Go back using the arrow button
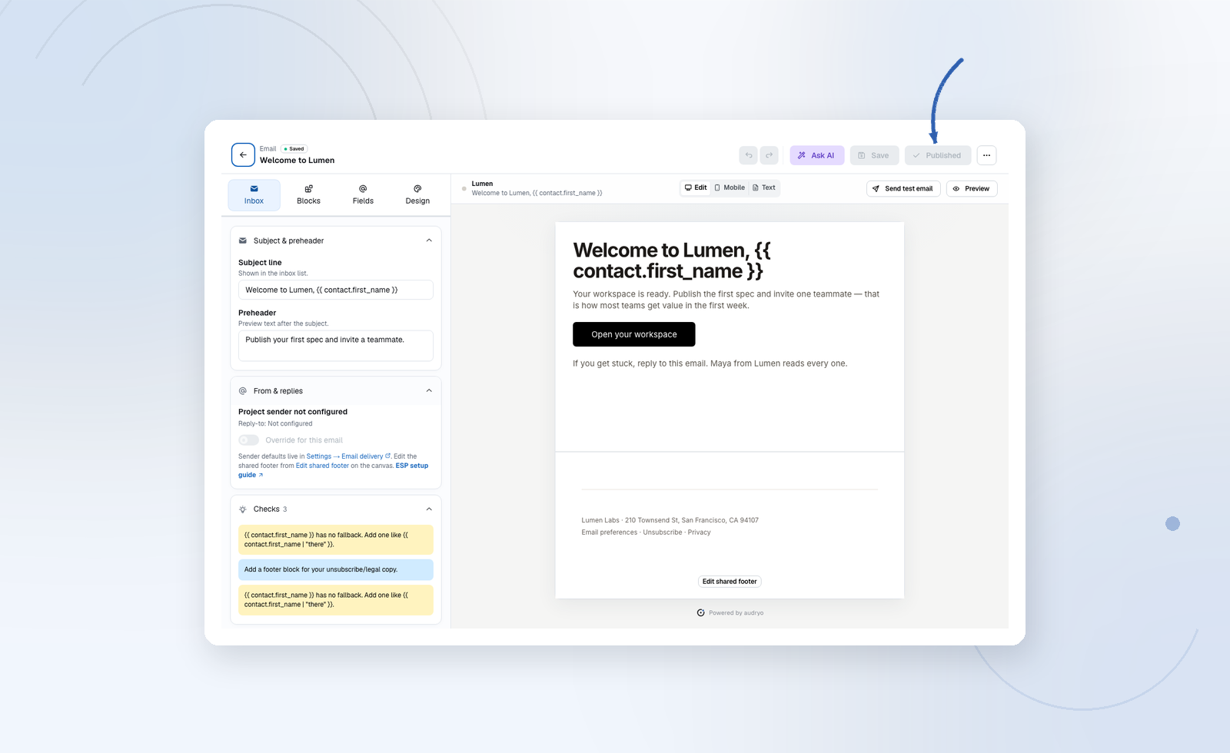This screenshot has width=1230, height=753. [x=243, y=154]
